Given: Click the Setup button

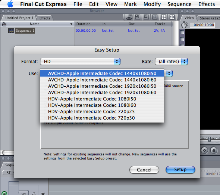Looking at the screenshot, I should click(180, 170).
